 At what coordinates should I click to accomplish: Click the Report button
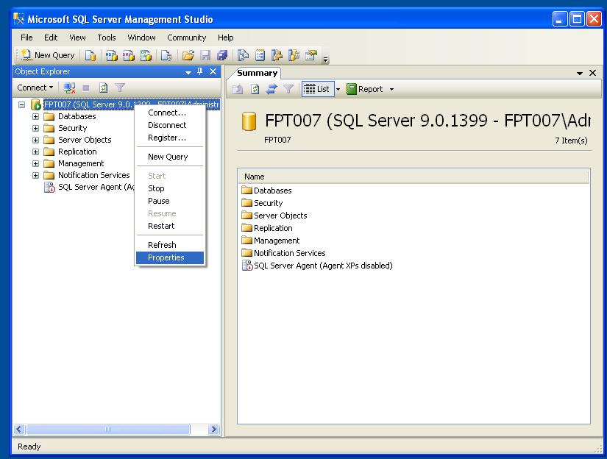coord(364,90)
